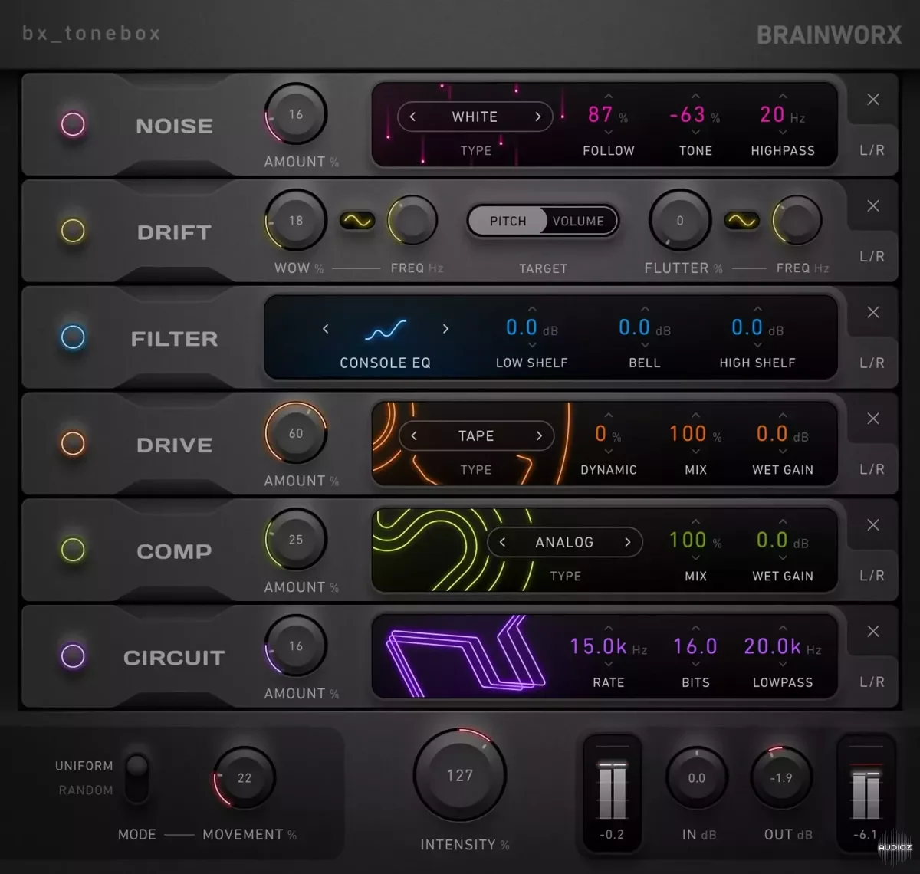This screenshot has width=920, height=874.
Task: Click L/R channel mode on COMP row
Action: [x=872, y=575]
